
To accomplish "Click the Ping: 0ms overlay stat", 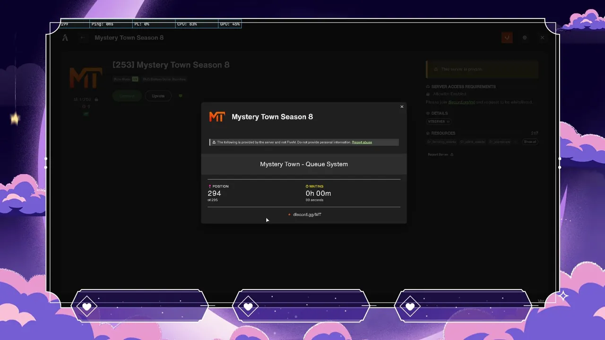I will (103, 24).
